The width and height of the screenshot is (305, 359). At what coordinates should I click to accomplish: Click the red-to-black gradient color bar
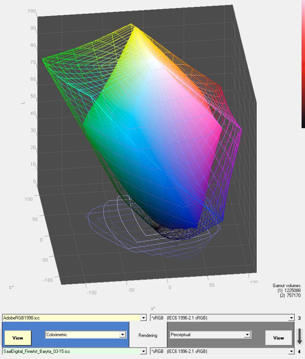(x=303, y=64)
